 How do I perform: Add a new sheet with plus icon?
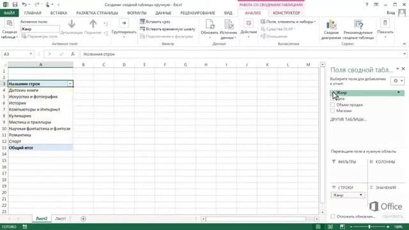coord(83,218)
